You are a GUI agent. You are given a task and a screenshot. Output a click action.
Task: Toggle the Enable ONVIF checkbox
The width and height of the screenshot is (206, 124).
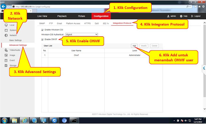point(42,40)
